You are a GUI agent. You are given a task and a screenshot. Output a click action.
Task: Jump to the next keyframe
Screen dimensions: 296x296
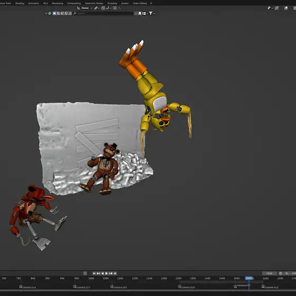pos(111,273)
